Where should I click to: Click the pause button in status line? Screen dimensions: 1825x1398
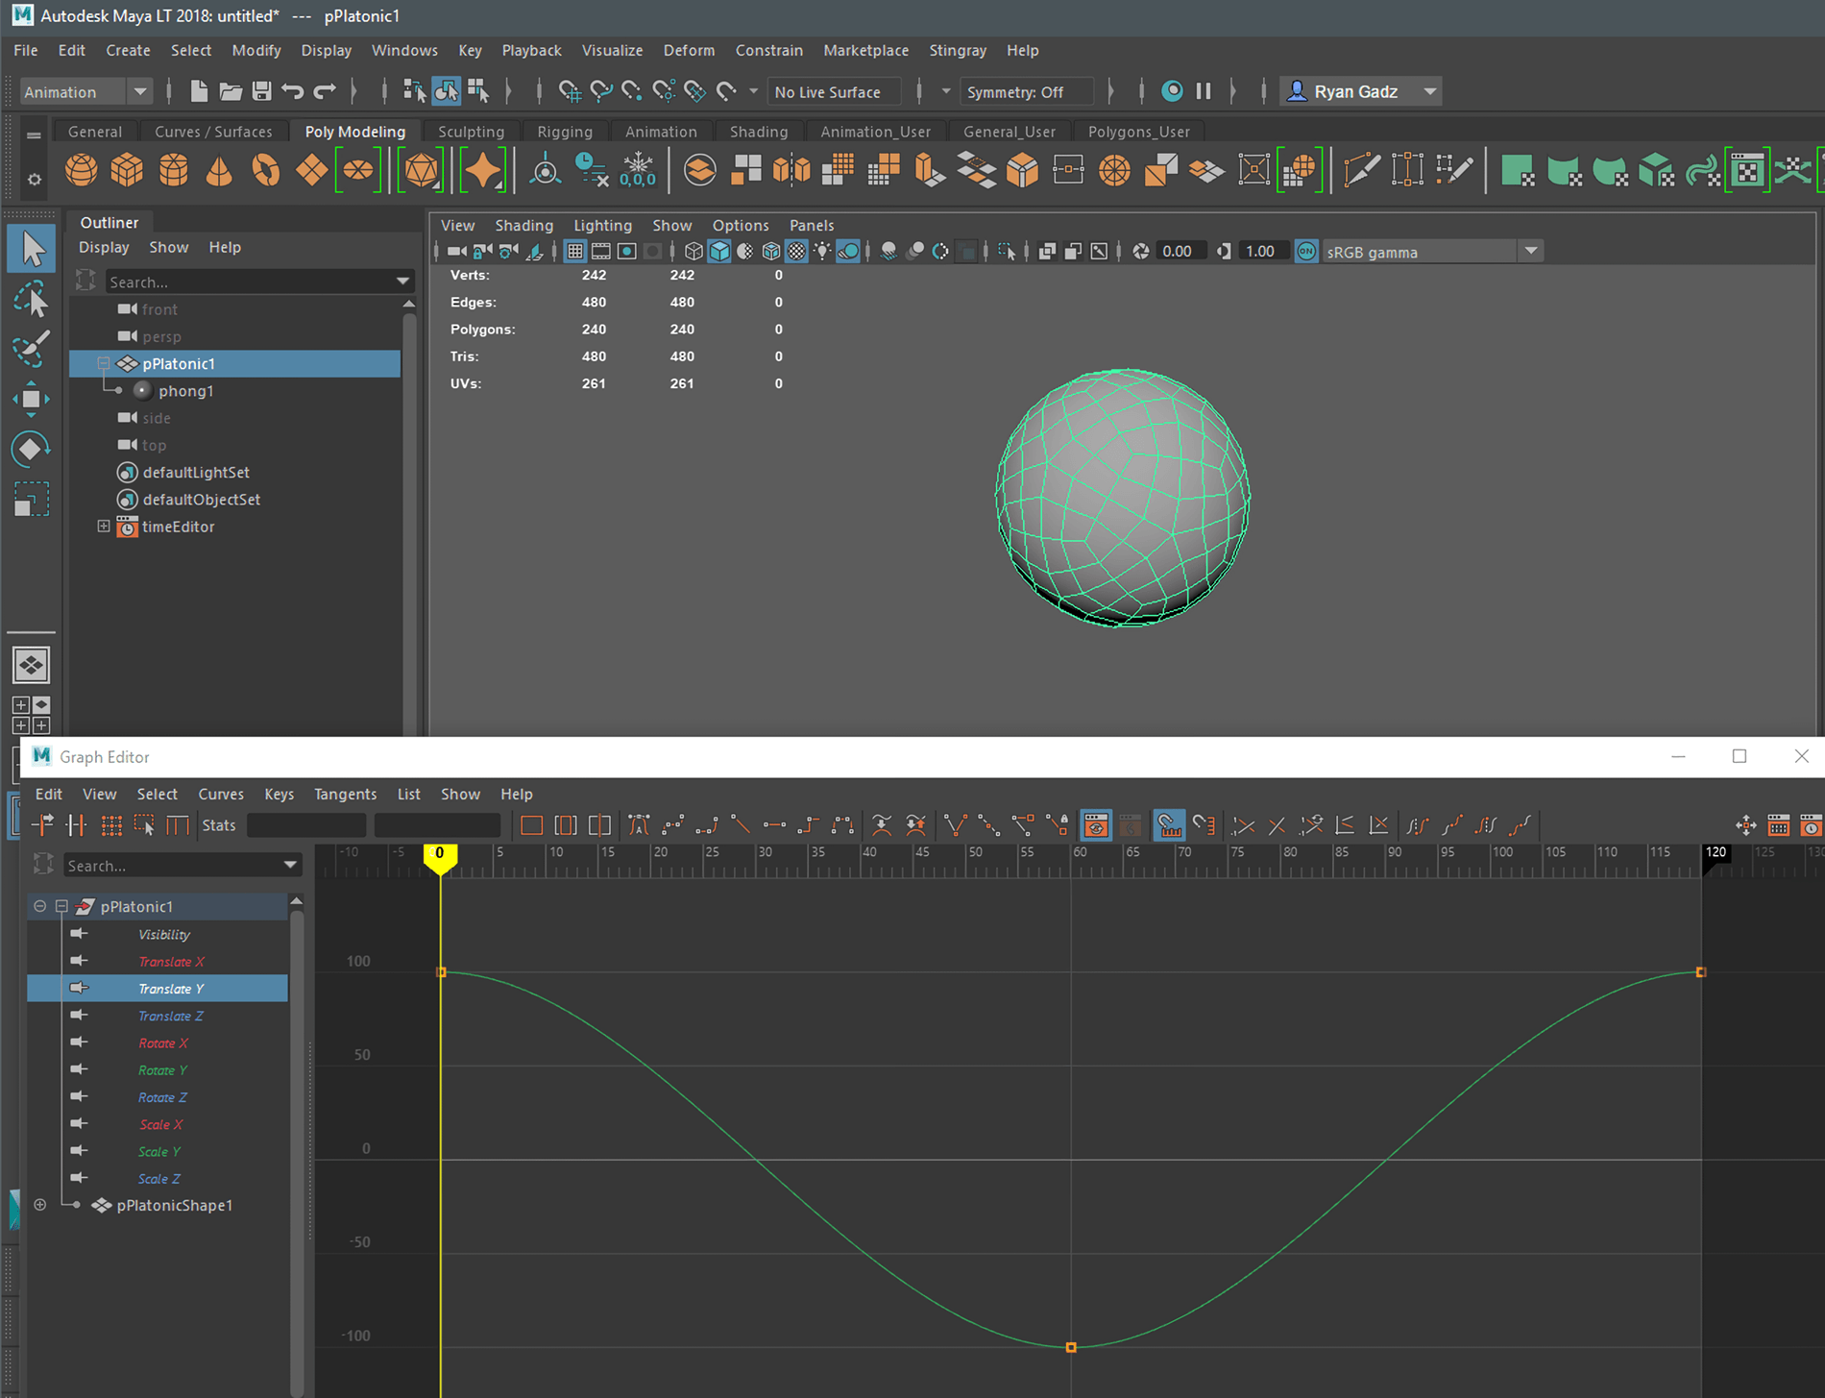(1204, 91)
